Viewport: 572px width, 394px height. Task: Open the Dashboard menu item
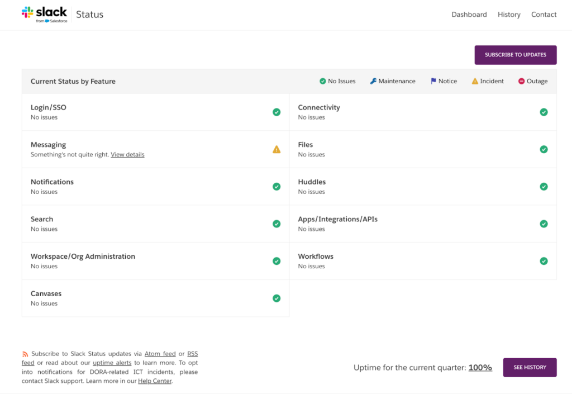[x=469, y=14]
